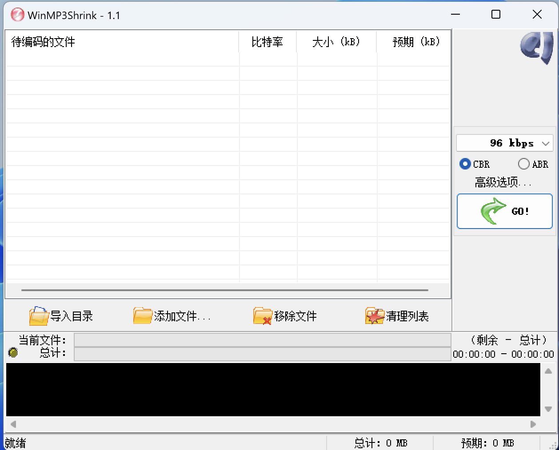Open the 高级选项 advanced options

[504, 182]
